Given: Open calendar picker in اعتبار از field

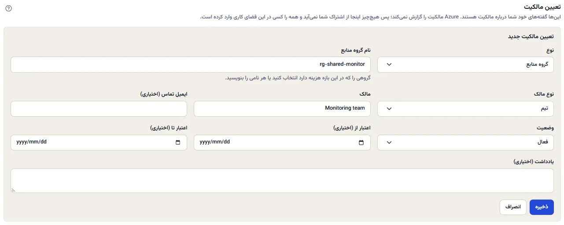Looking at the screenshot, I should (x=361, y=143).
